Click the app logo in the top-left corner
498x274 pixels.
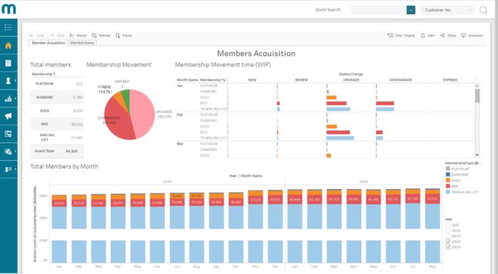click(x=9, y=9)
